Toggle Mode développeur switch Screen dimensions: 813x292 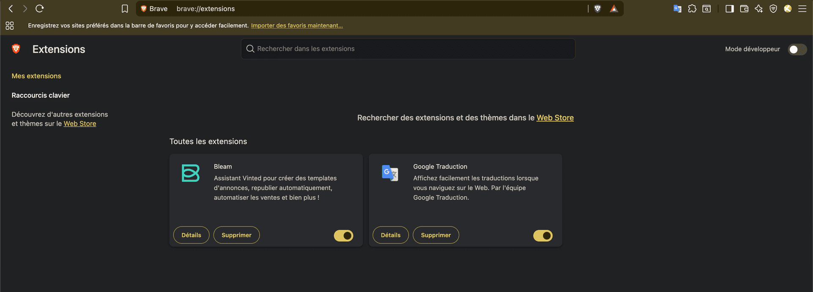(x=797, y=50)
